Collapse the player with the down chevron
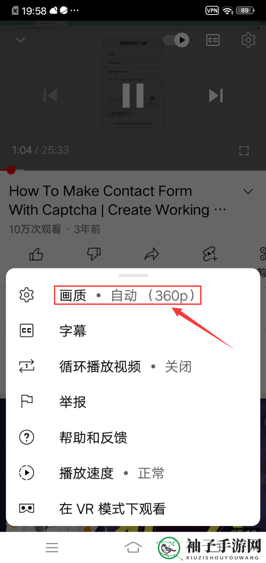 [x=21, y=40]
